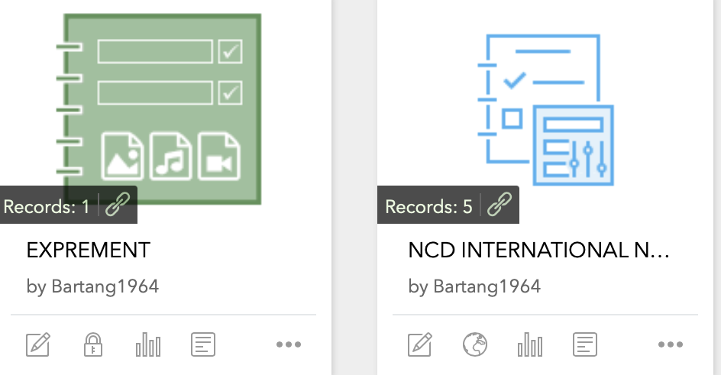Click edit pencil icon for NCD INTERNATIONAL survey
721x375 pixels.
[420, 345]
